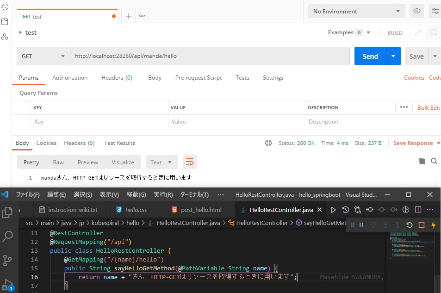Pause the debug session
This screenshot has width=441, height=293.
tap(361, 225)
